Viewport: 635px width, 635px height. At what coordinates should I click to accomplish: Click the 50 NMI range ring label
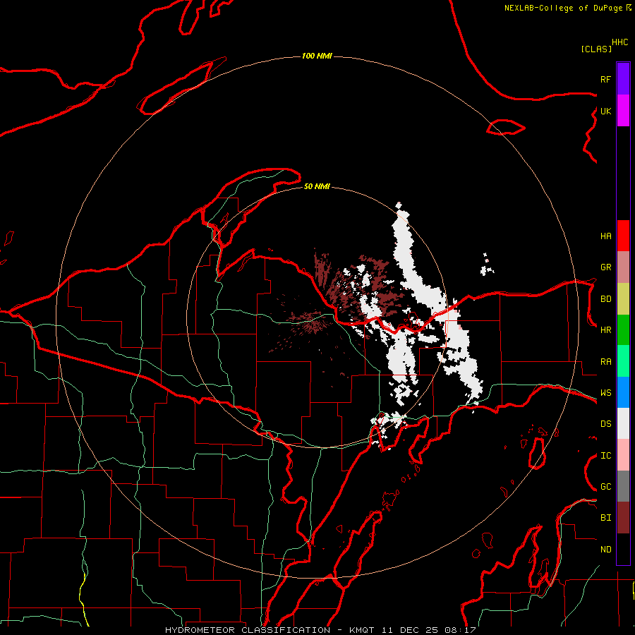(317, 186)
